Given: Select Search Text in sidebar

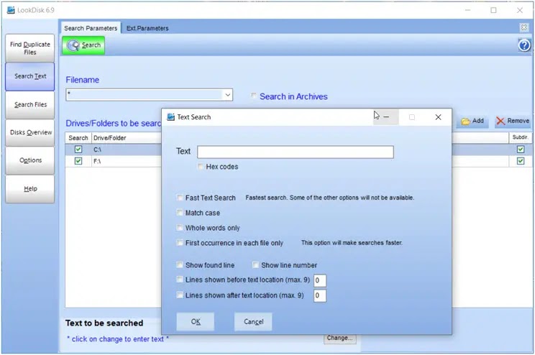Looking at the screenshot, I should 30,76.
